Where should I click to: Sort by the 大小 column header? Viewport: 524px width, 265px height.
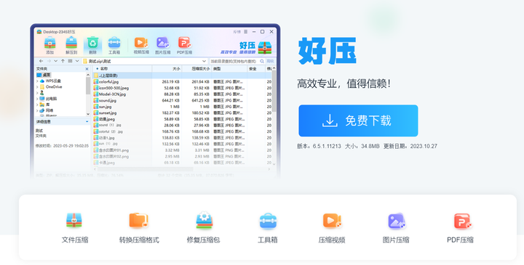(176, 69)
